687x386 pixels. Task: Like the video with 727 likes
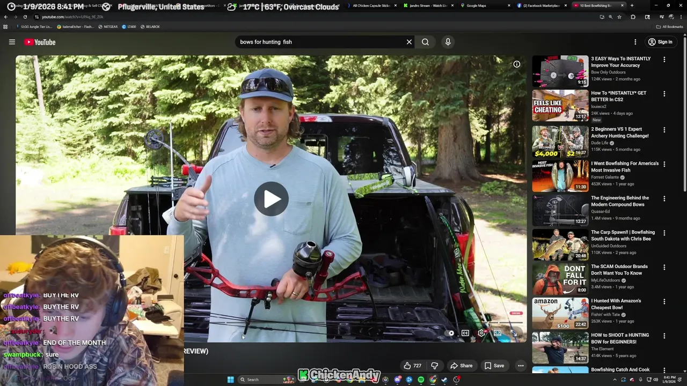[x=412, y=366]
